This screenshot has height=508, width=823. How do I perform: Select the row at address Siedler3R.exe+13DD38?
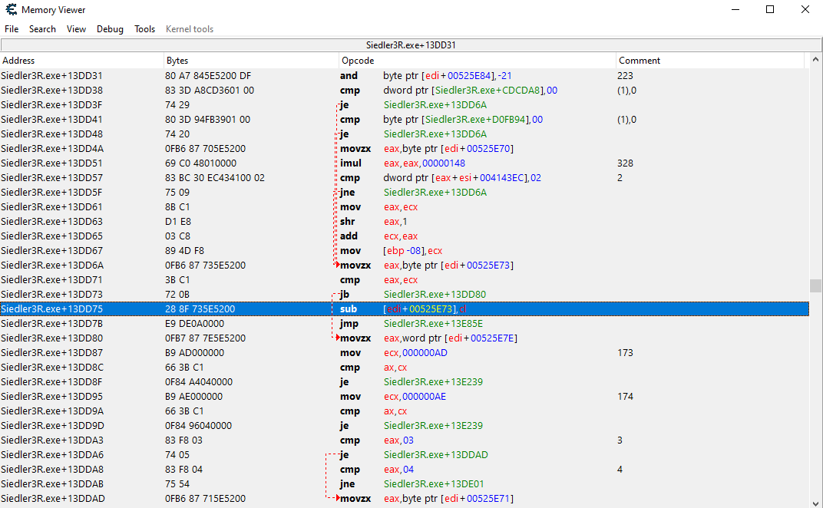point(404,91)
